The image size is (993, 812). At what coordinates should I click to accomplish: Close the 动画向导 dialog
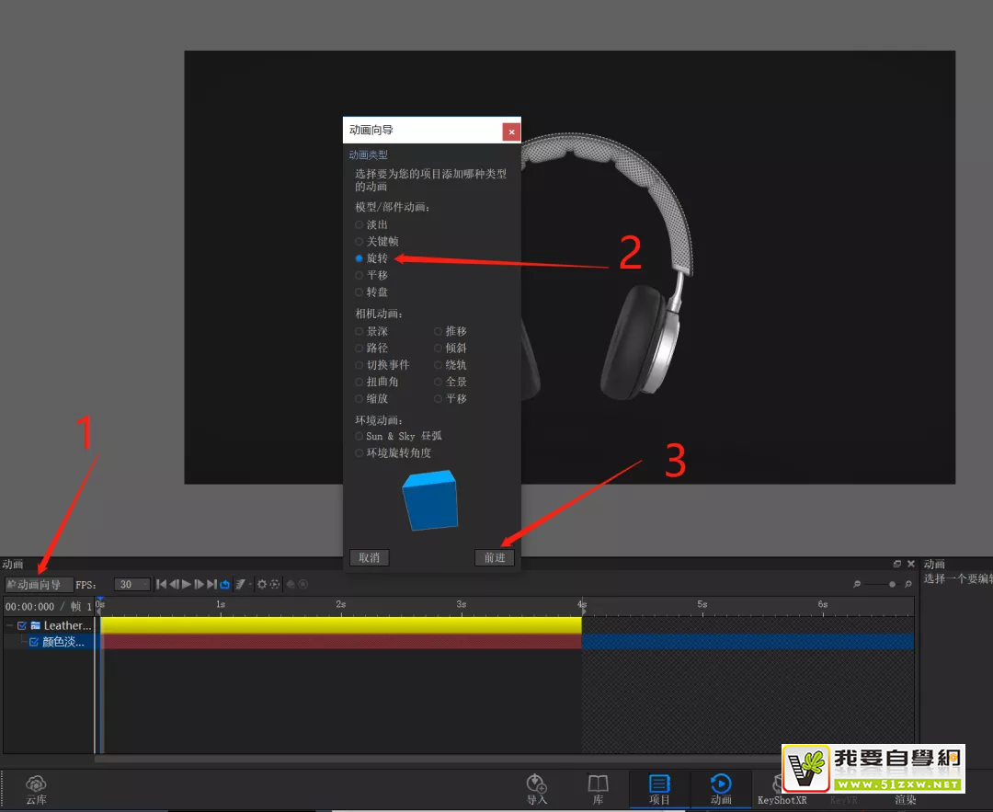pos(511,132)
